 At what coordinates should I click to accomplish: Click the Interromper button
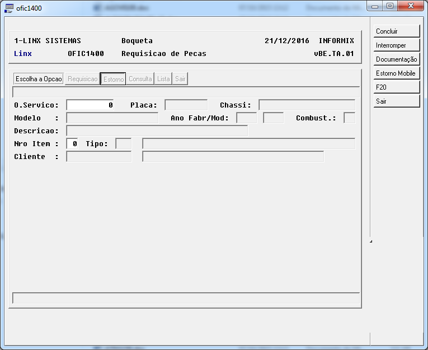pos(396,45)
